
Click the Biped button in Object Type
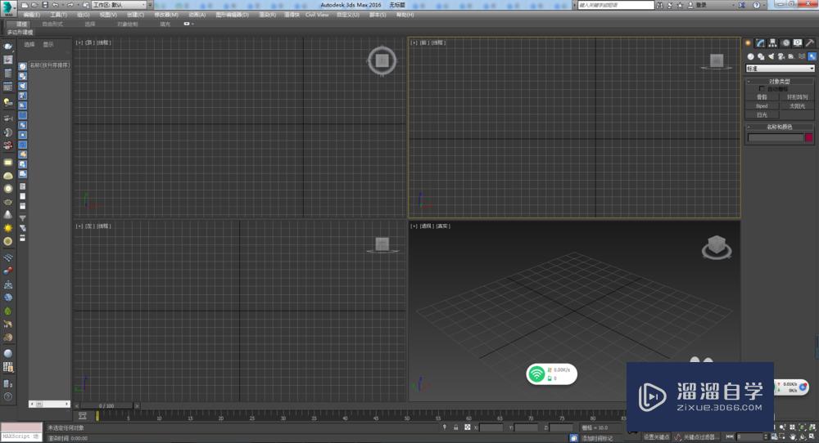click(x=762, y=105)
